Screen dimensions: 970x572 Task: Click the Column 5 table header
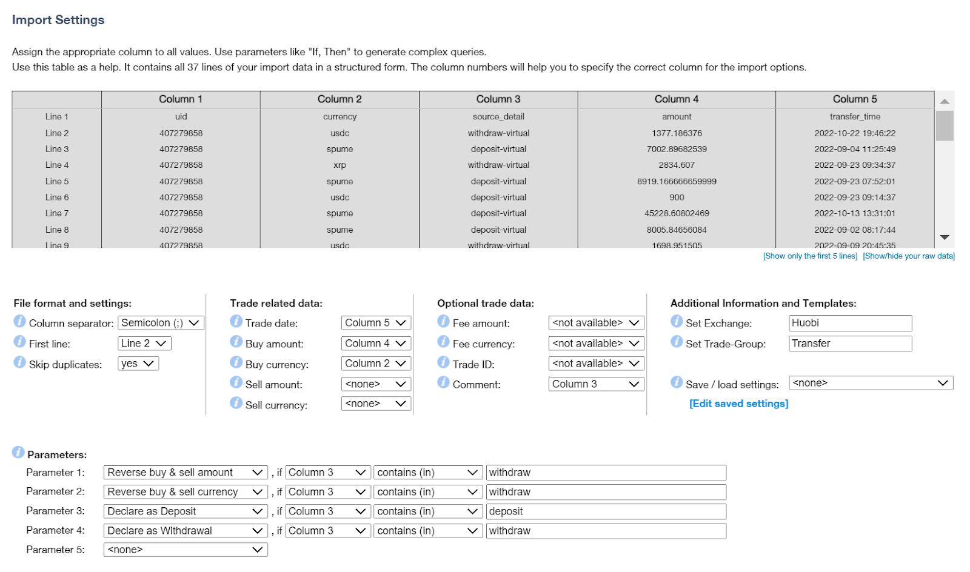point(855,99)
